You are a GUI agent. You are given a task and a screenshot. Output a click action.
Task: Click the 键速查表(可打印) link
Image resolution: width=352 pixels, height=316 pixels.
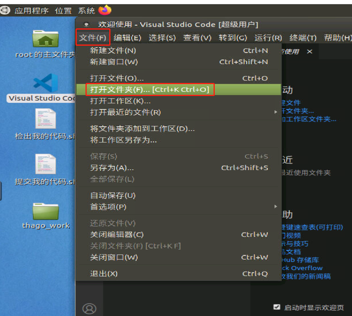pyautogui.click(x=312, y=227)
